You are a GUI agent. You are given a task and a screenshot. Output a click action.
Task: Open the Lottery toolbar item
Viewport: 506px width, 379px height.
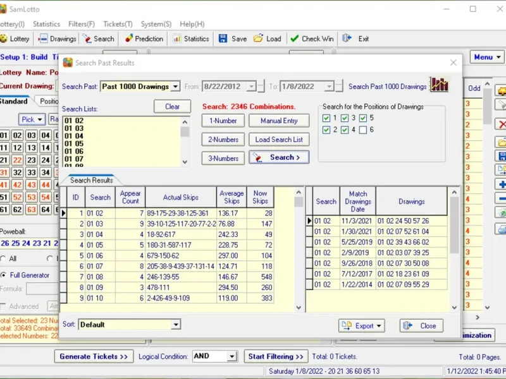[15, 39]
